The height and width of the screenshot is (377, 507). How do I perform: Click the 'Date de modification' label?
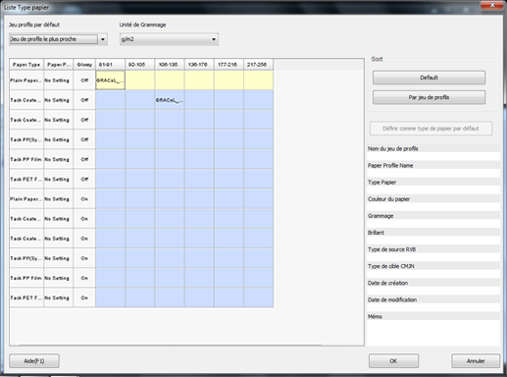(x=392, y=299)
